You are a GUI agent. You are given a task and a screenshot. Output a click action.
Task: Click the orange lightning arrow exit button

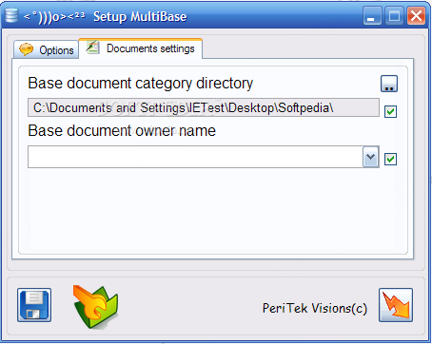tap(396, 305)
